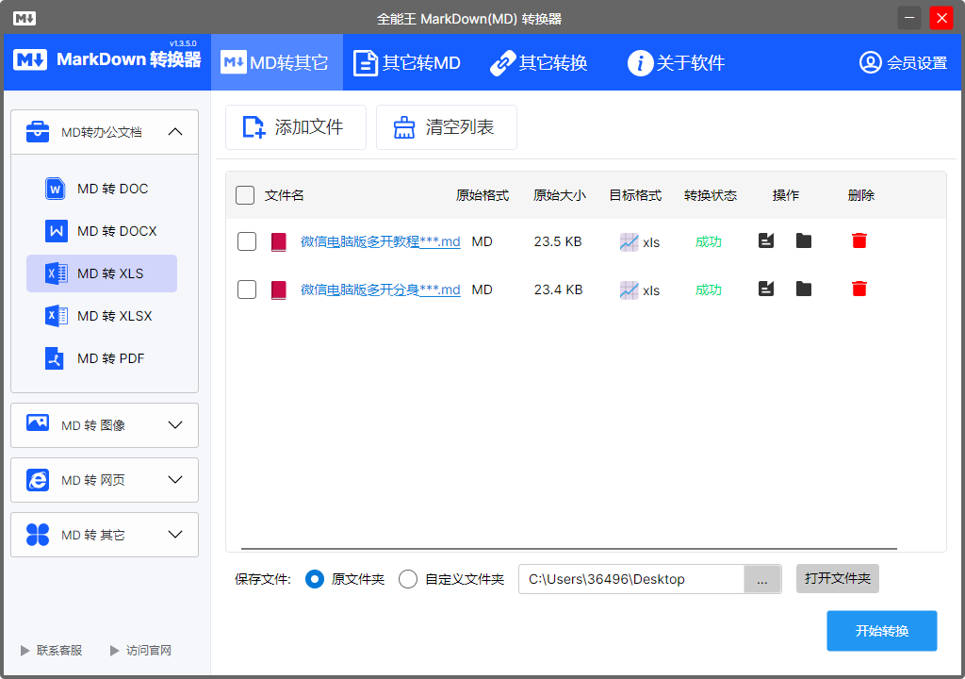This screenshot has width=965, height=679.
Task: Delete the 多开教程 row with trash icon
Action: click(x=859, y=240)
